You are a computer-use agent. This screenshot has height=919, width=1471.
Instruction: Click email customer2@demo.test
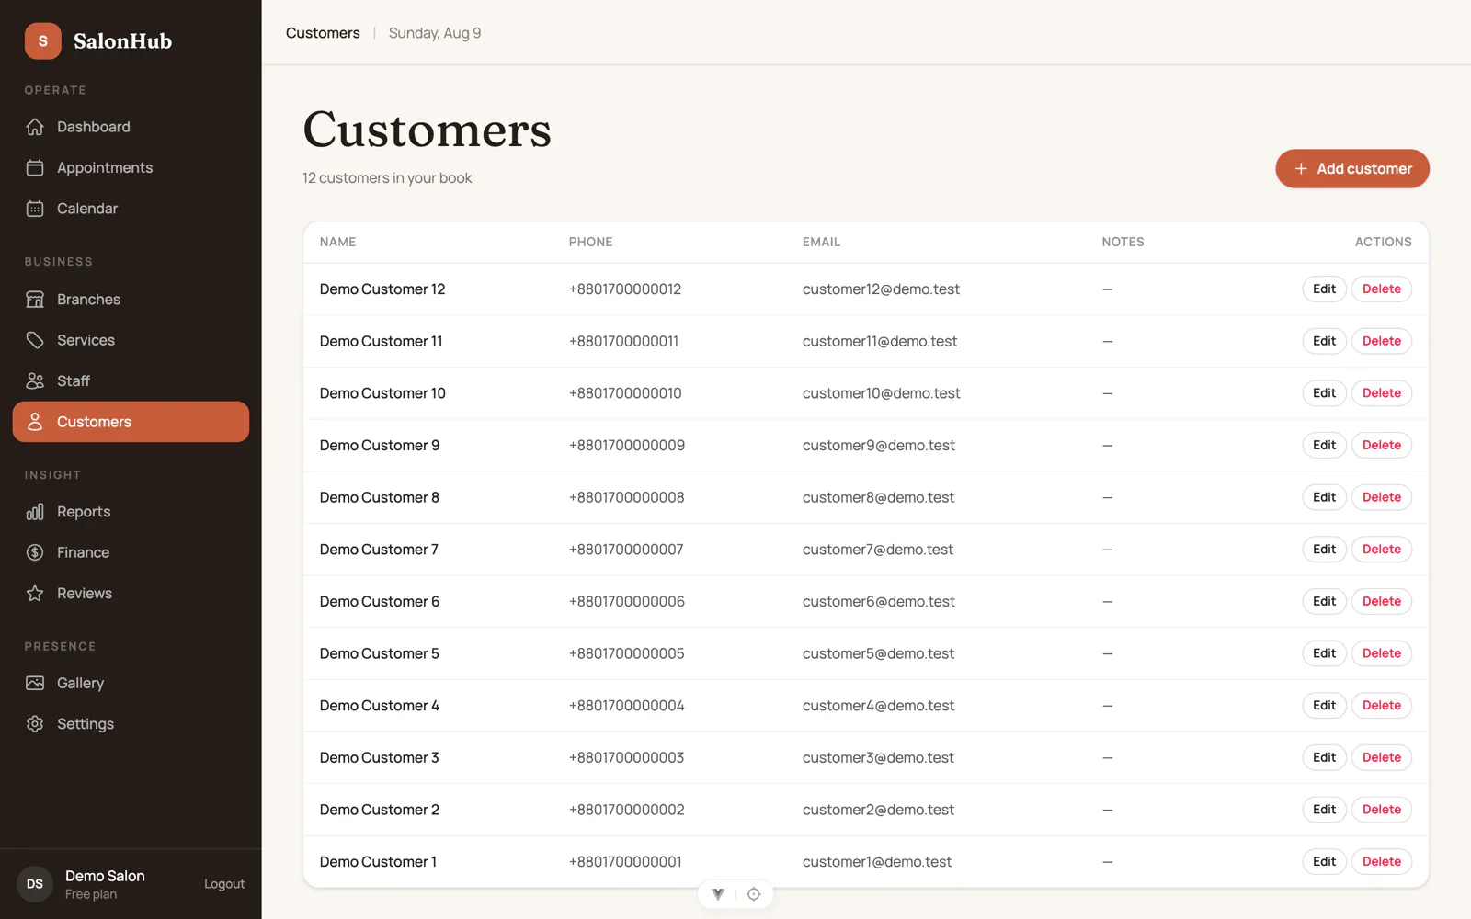pyautogui.click(x=878, y=810)
